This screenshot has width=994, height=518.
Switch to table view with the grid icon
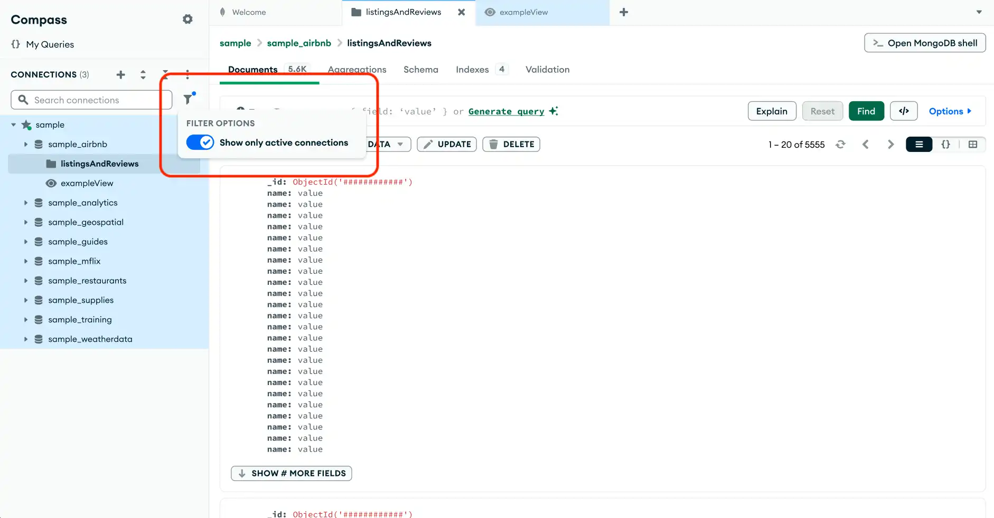pos(973,144)
